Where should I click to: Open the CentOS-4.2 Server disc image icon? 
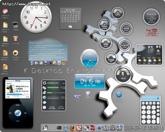[x=5, y=25]
